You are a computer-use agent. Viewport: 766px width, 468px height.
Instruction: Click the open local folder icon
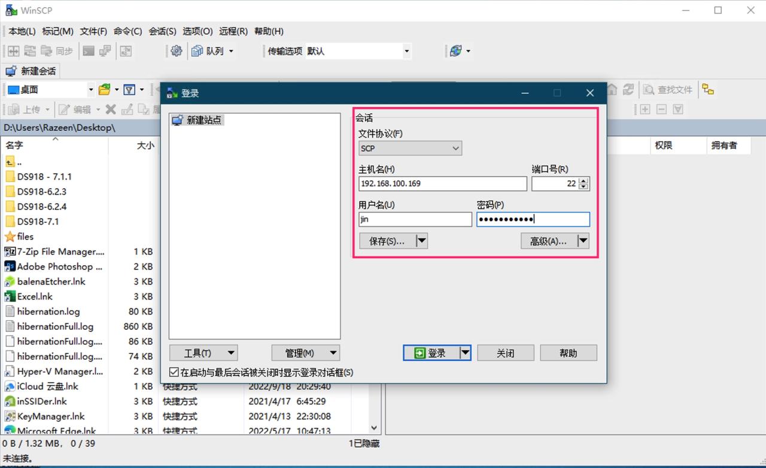(105, 90)
